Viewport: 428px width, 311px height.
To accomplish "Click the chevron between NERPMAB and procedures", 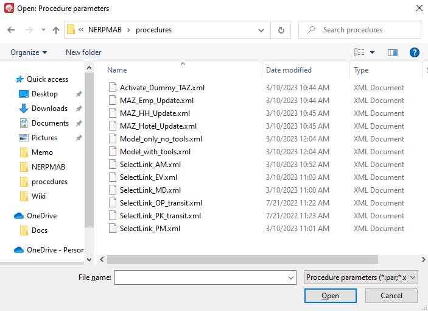I will pos(128,30).
